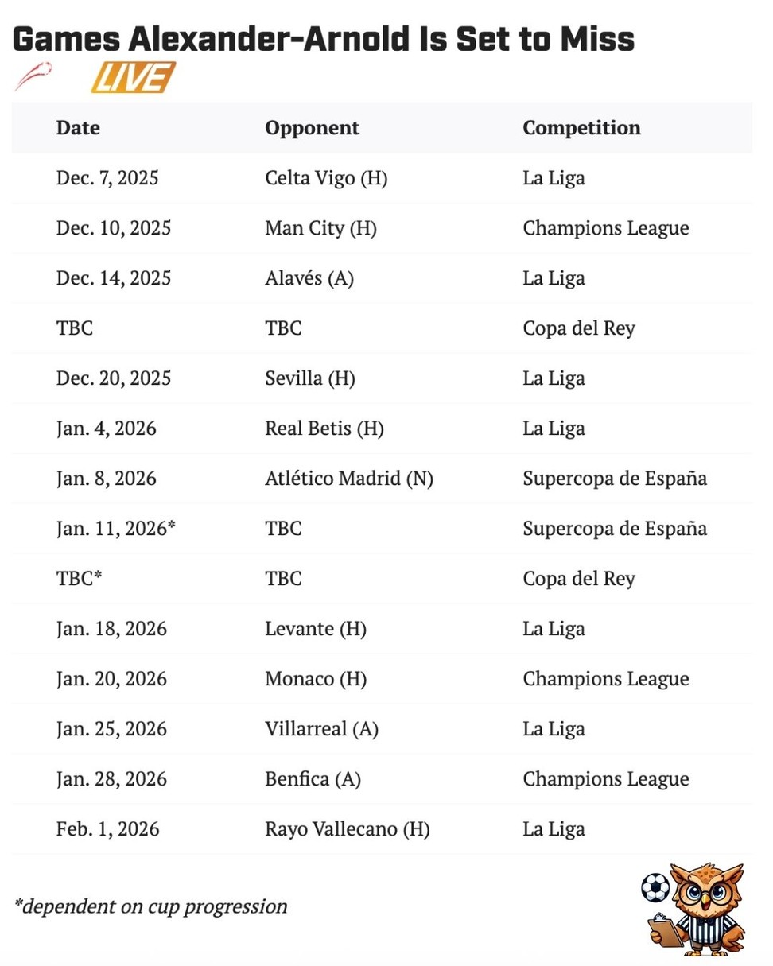This screenshot has width=773, height=966.
Task: Click the 'dependent on cup progression' footnote
Action: [x=150, y=906]
